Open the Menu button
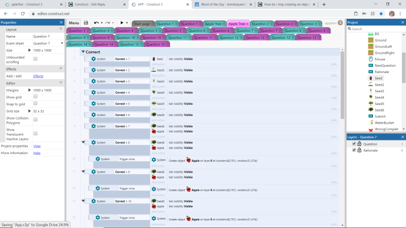 click(74, 23)
